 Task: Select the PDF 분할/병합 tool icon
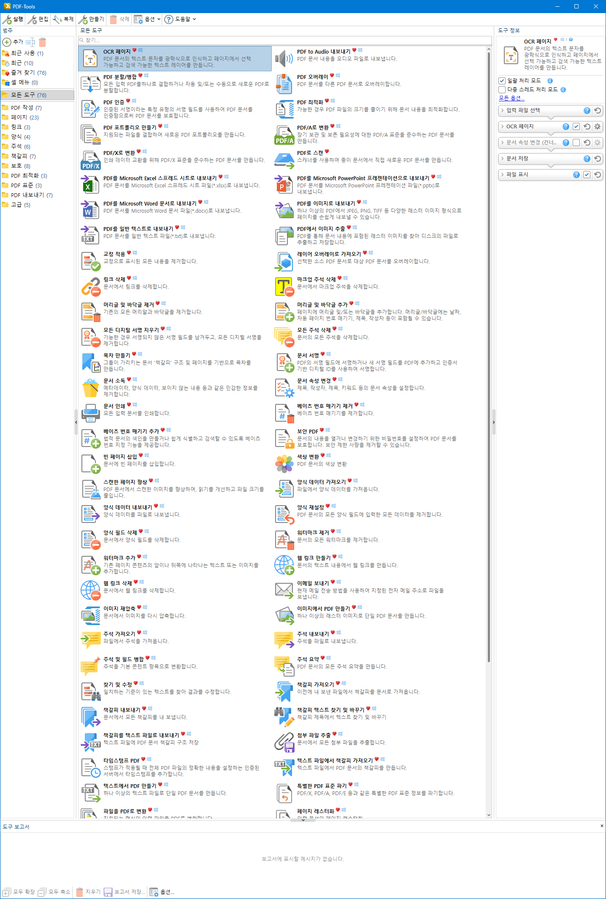90,84
